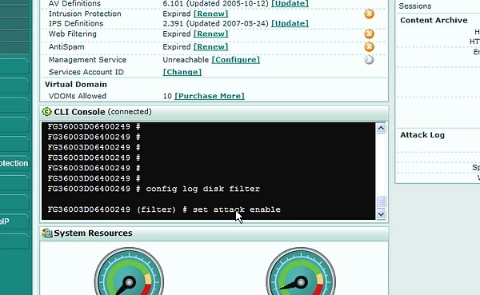
Task: Click the VDOMs Allowed label
Action: [78, 96]
